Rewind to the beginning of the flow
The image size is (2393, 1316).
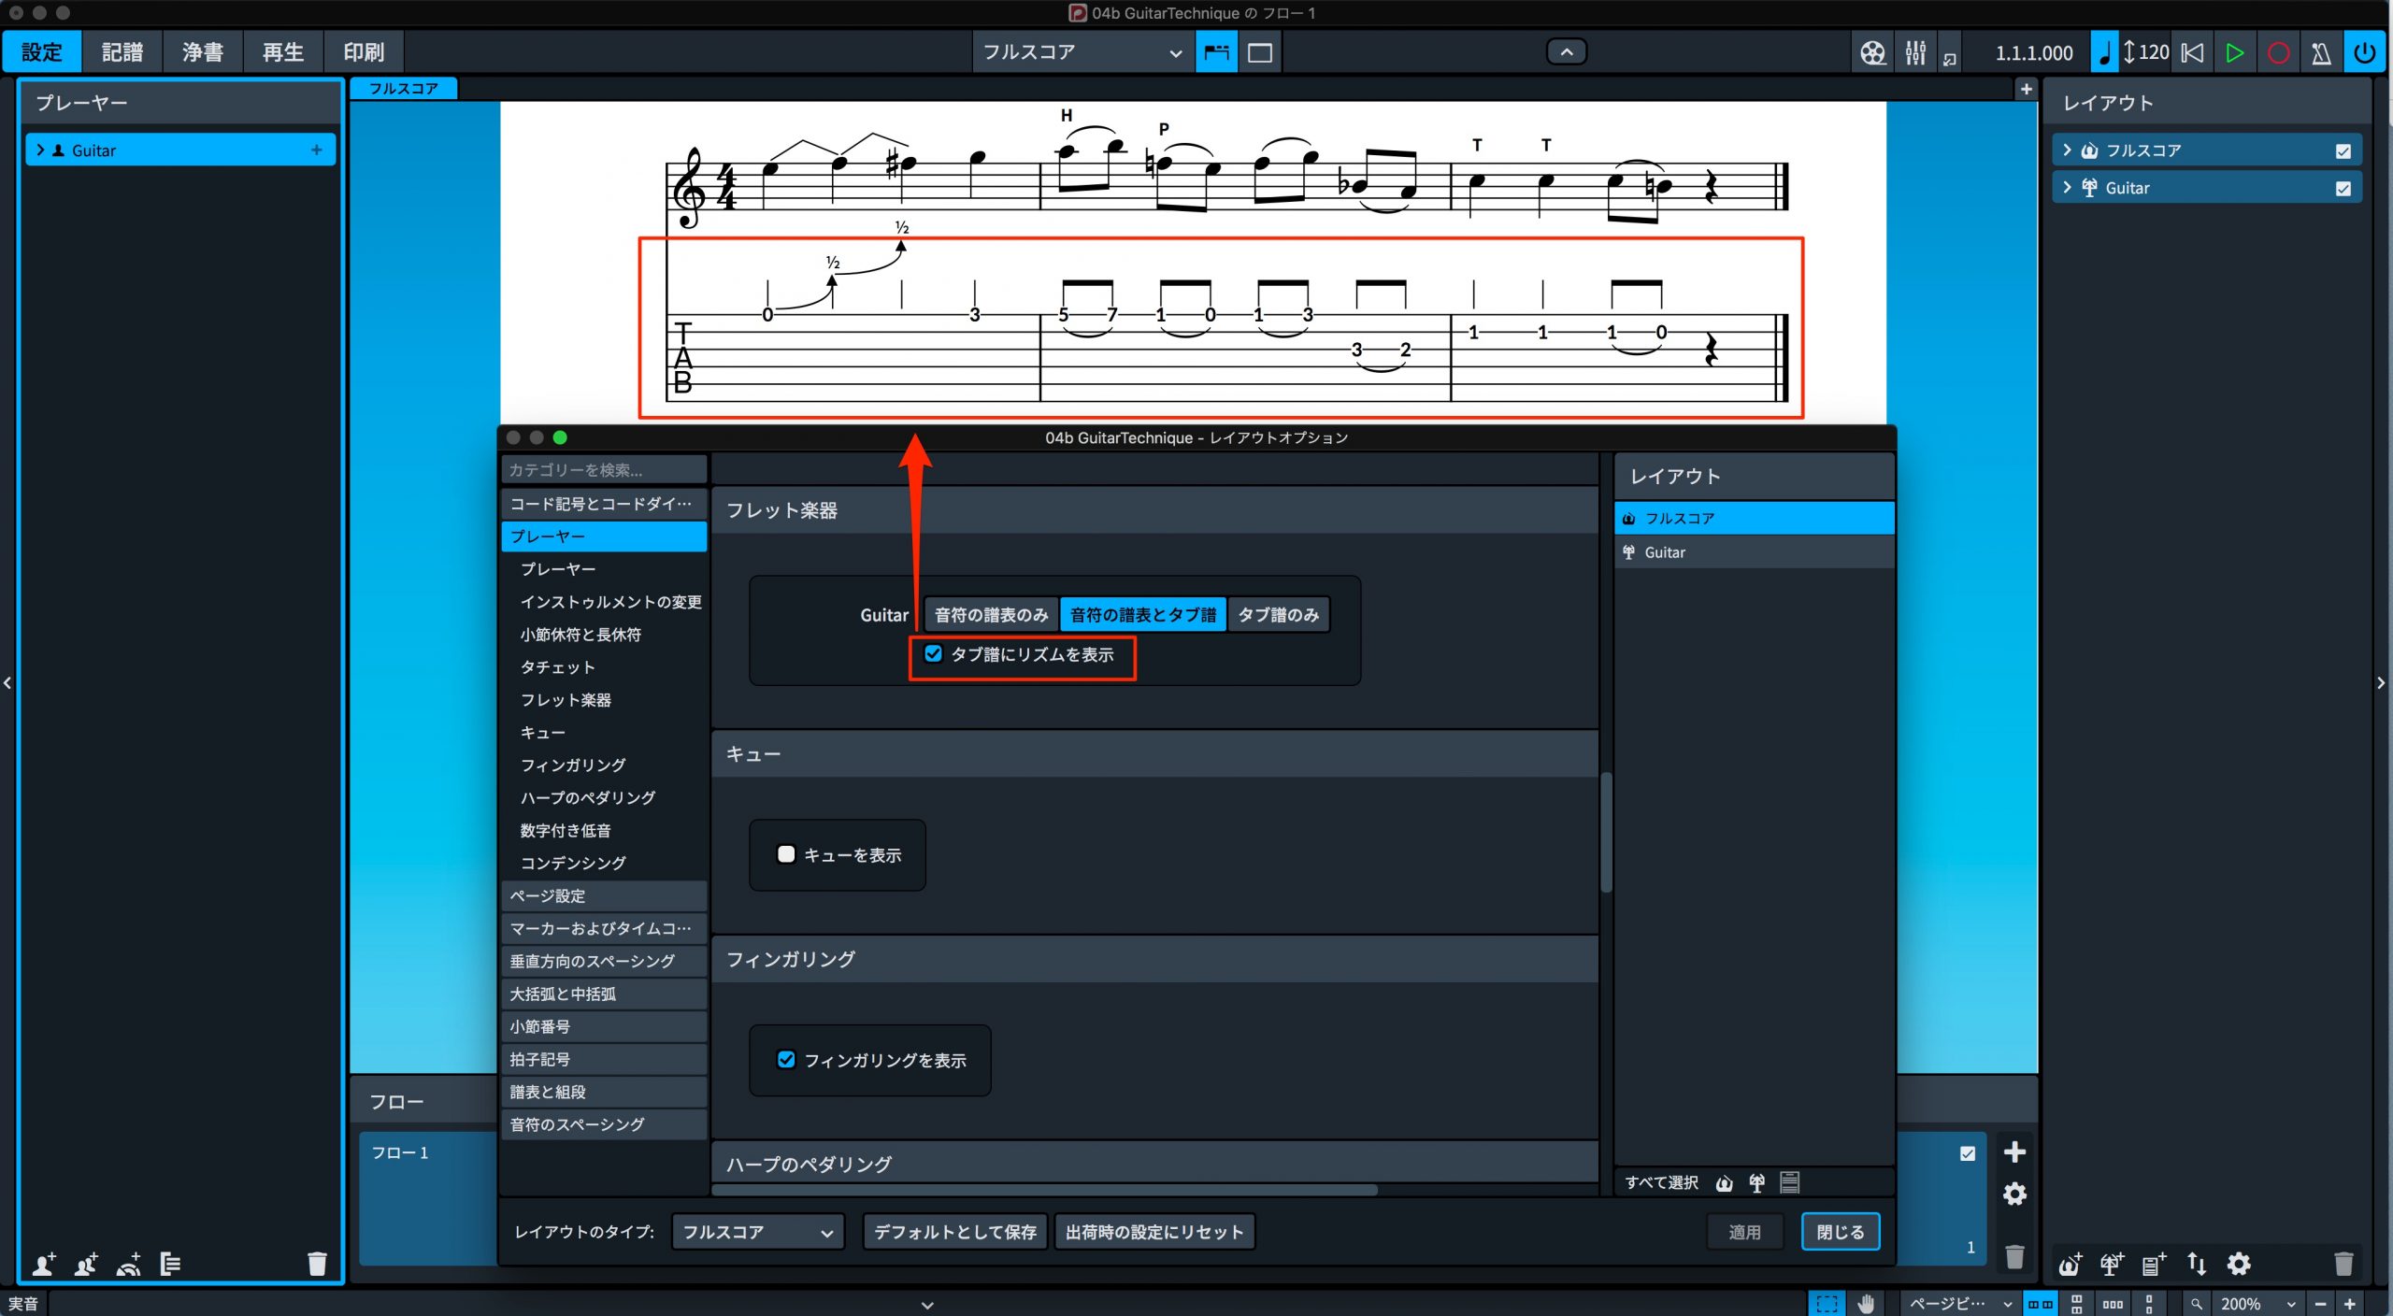[x=2192, y=52]
